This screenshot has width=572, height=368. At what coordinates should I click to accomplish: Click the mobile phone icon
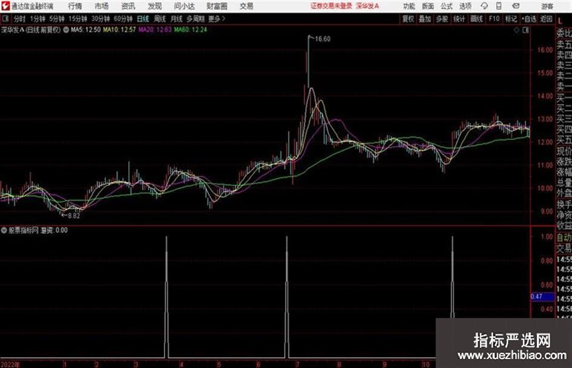coord(499,6)
